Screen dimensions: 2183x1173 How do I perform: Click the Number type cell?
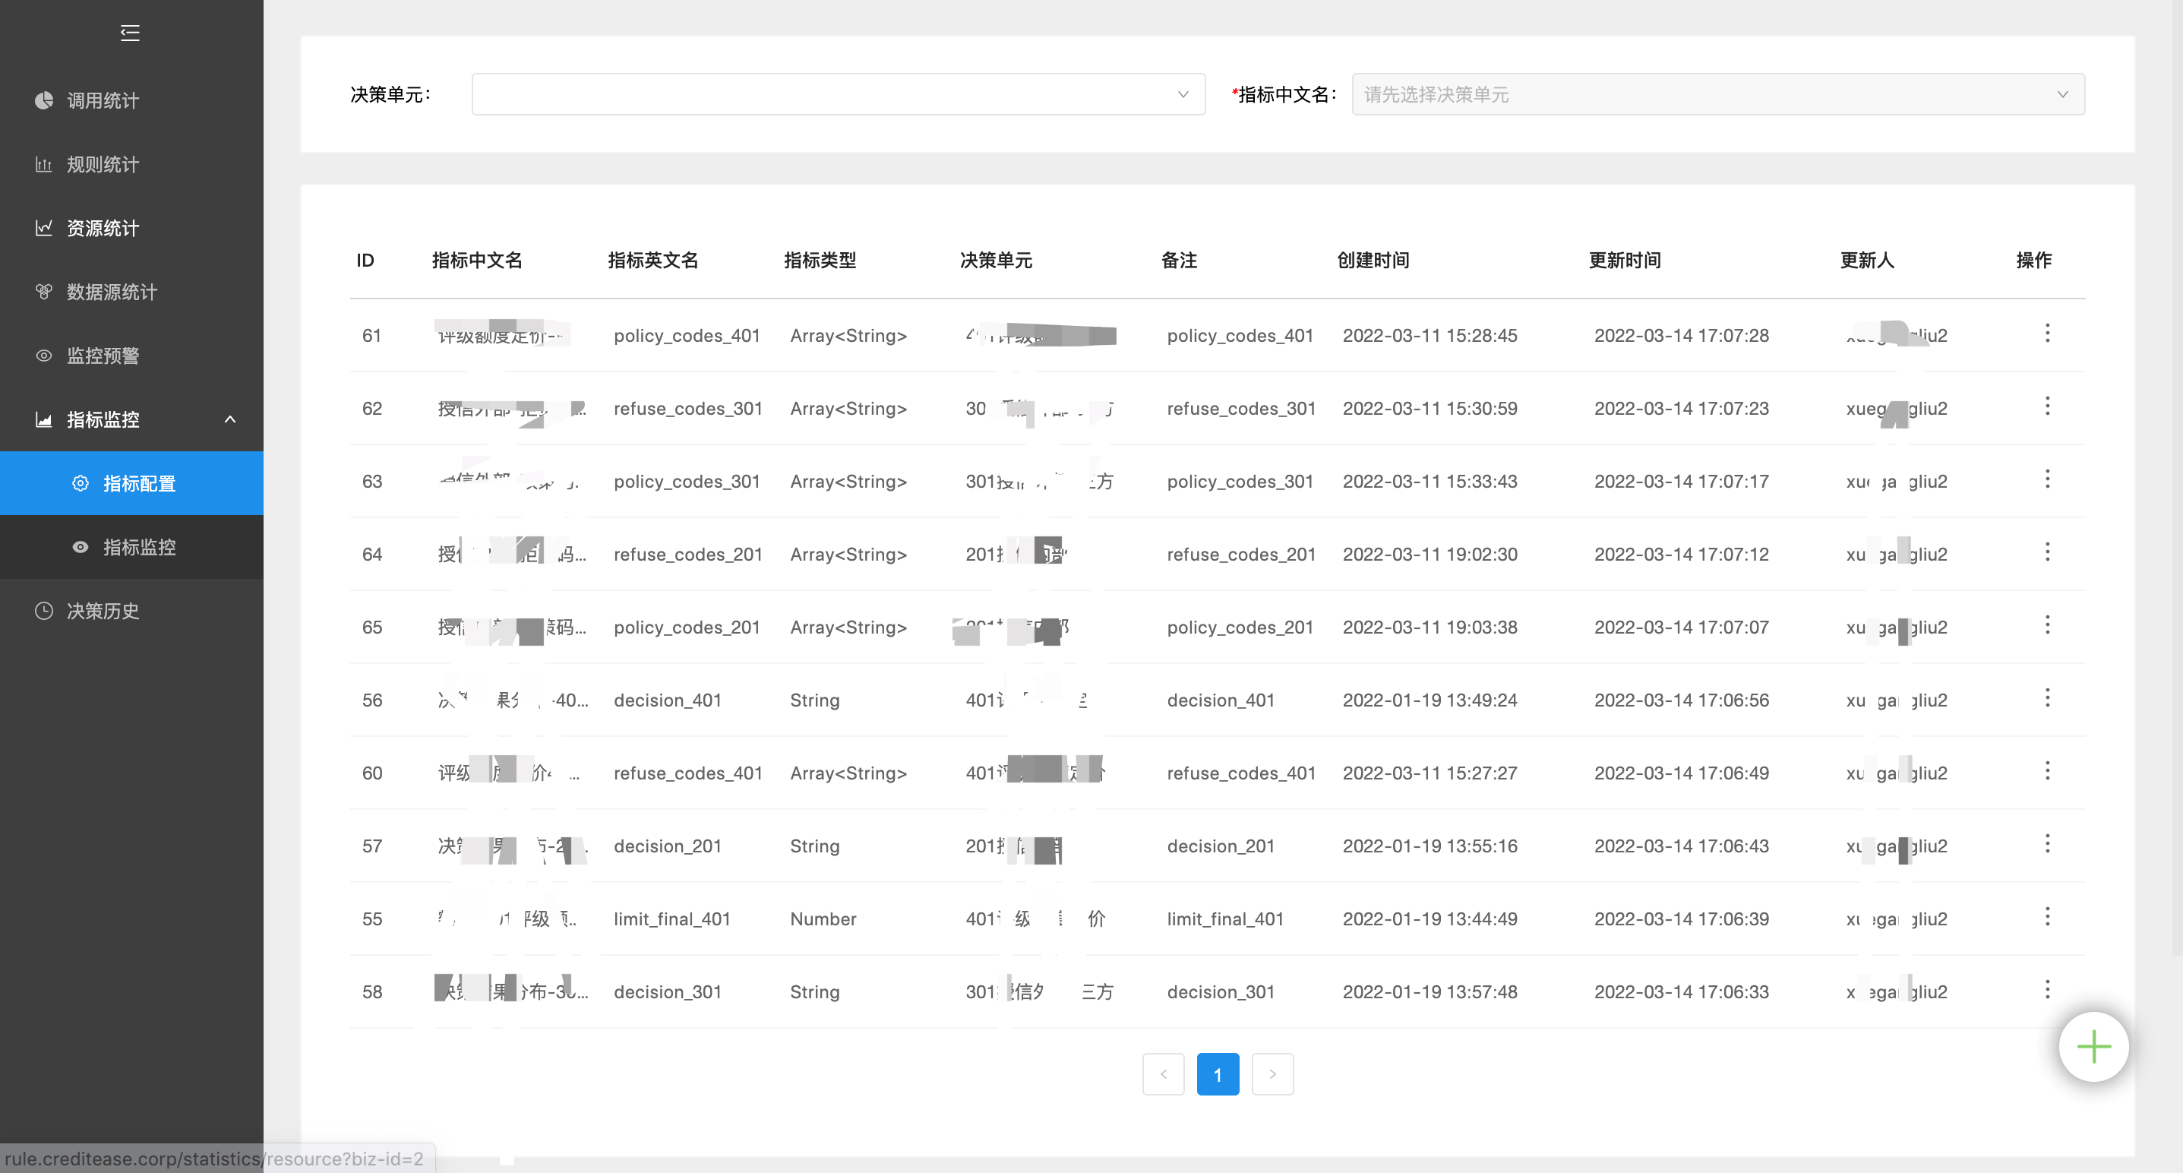tap(823, 918)
